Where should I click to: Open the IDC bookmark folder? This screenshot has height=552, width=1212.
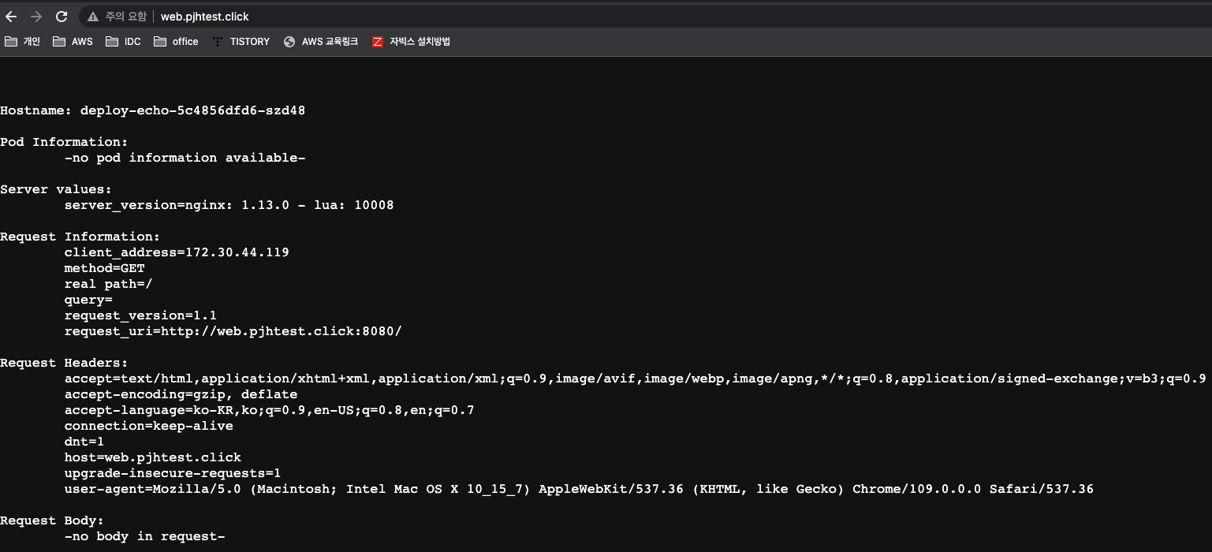pyautogui.click(x=123, y=42)
